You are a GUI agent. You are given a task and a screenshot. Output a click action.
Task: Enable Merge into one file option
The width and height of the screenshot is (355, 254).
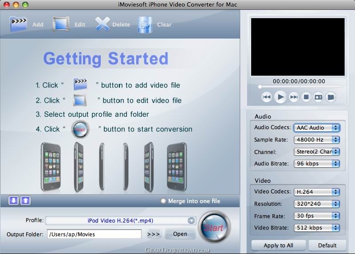click(x=163, y=201)
